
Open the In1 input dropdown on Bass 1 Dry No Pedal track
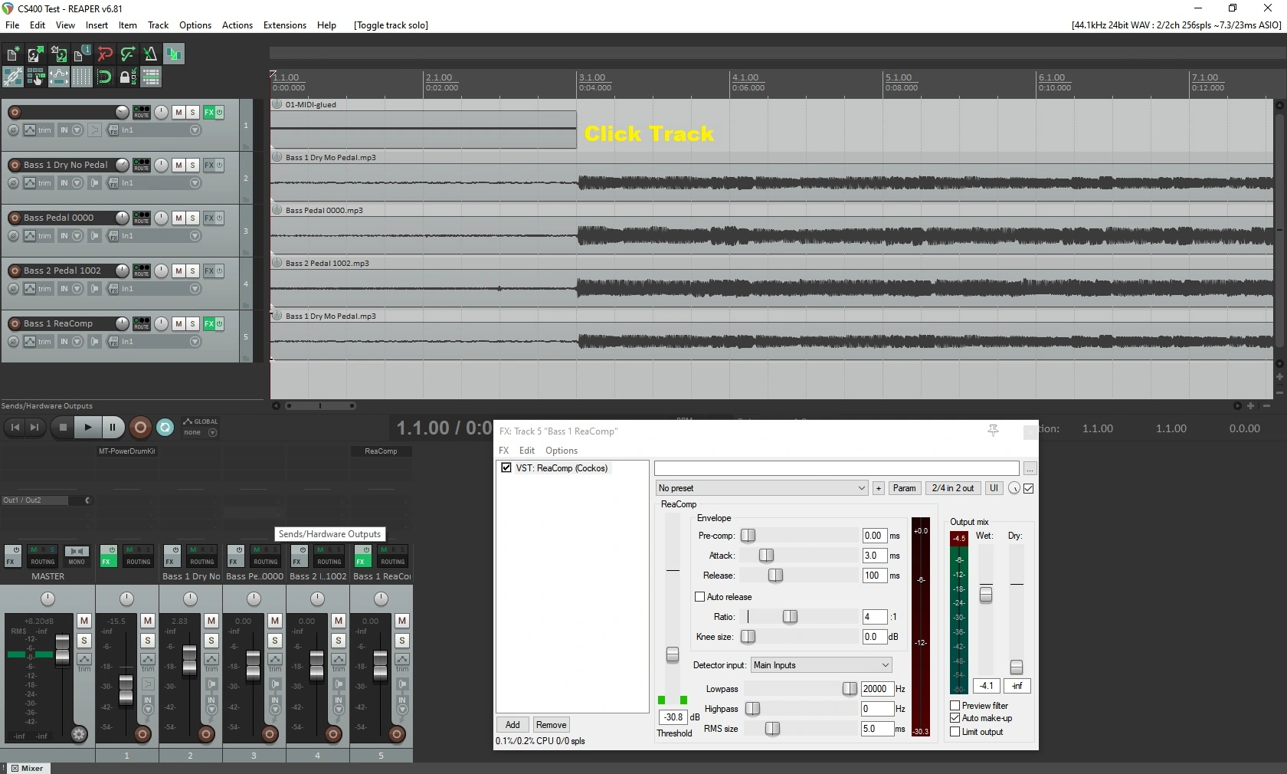pyautogui.click(x=195, y=183)
